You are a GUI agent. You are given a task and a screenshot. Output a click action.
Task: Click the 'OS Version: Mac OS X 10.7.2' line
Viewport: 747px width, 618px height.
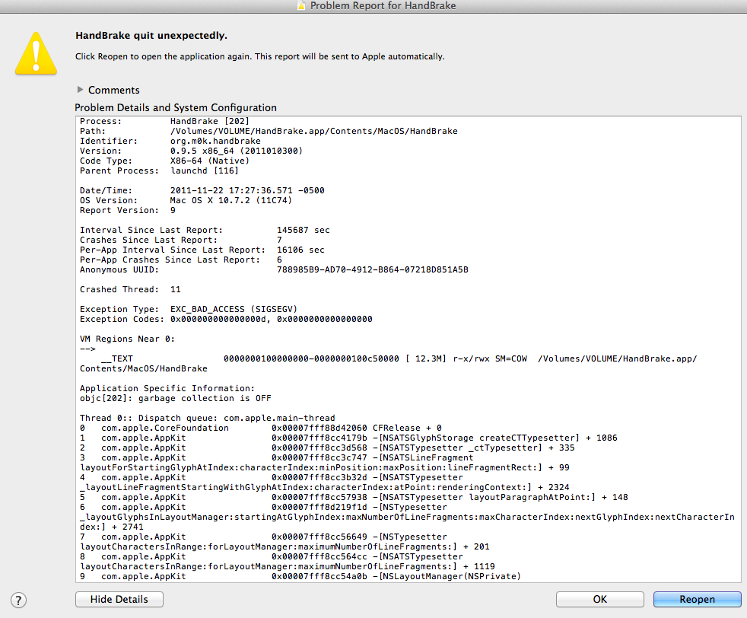[x=186, y=200]
